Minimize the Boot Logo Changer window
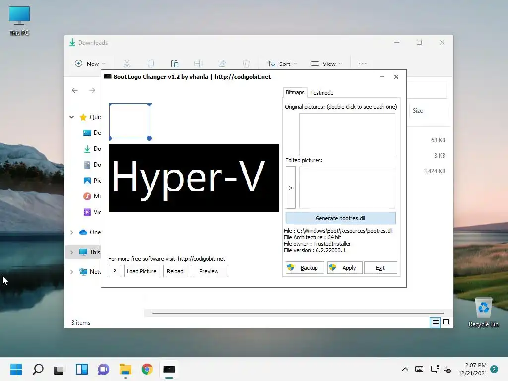 [x=382, y=77]
